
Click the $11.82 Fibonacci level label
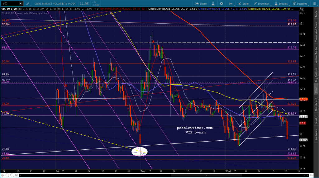pyautogui.click(x=292, y=154)
